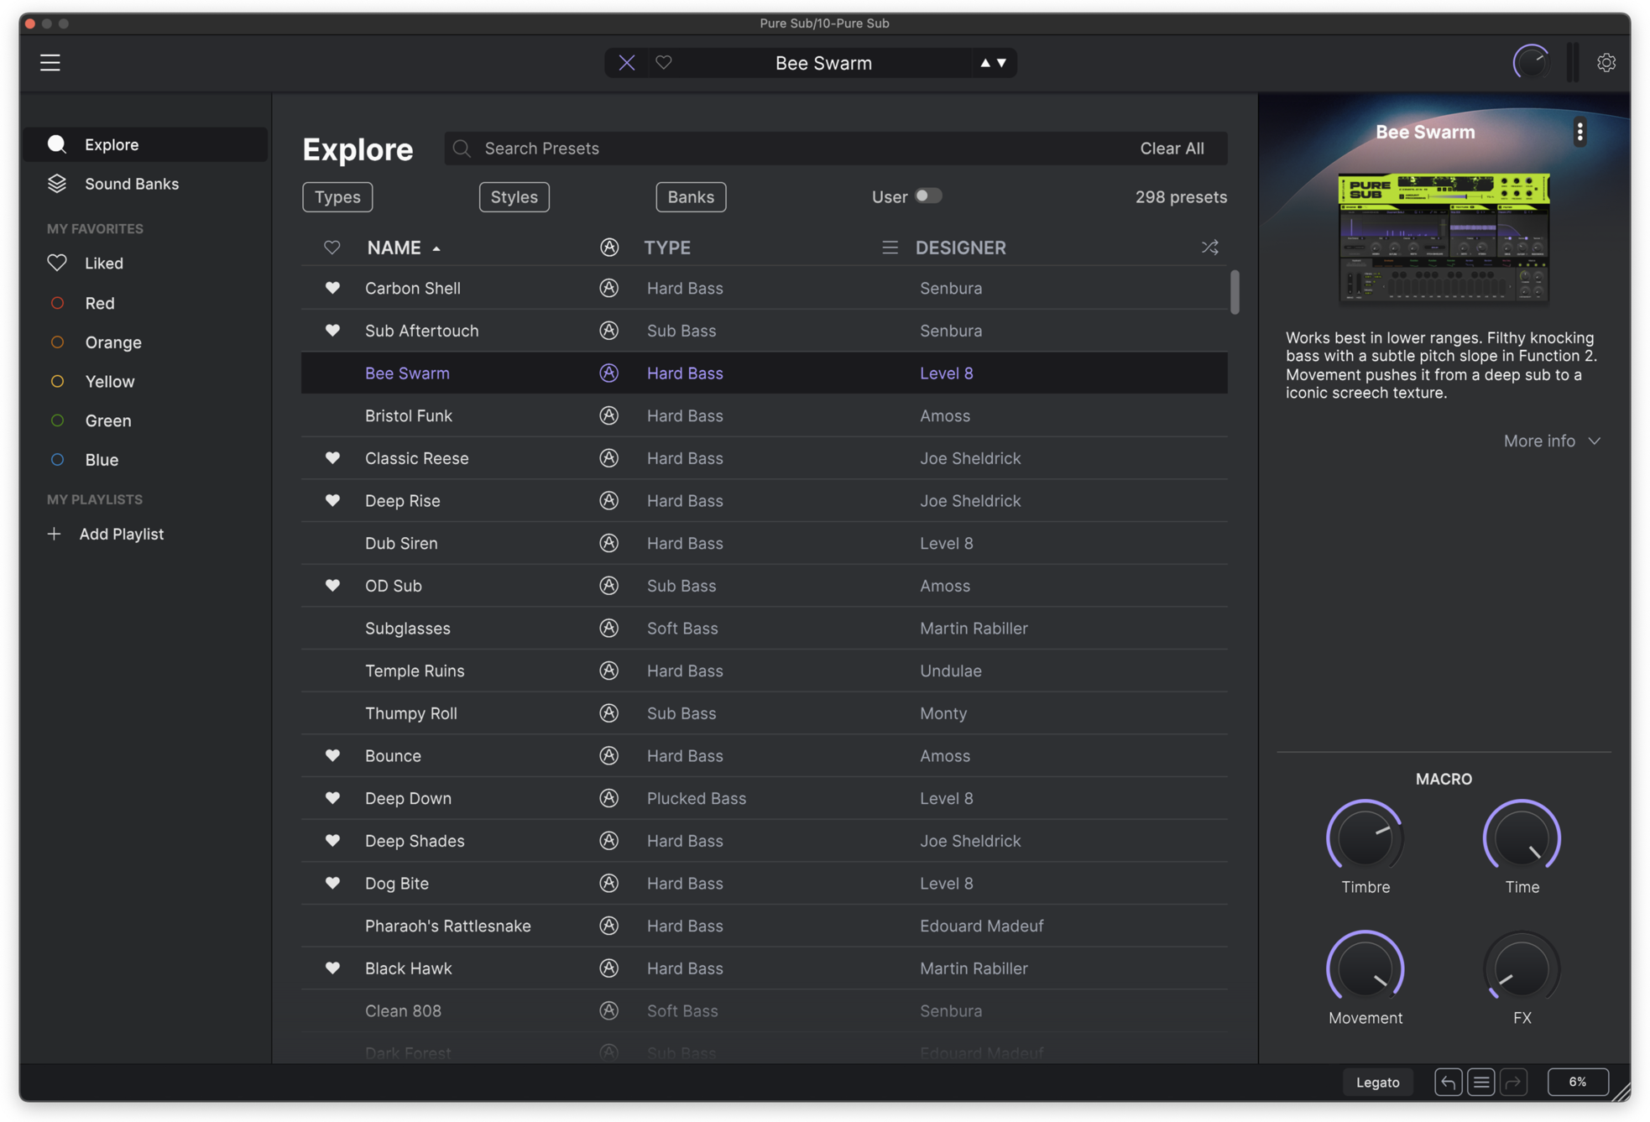1650x1122 pixels.
Task: Toggle the Legato button
Action: tap(1377, 1082)
